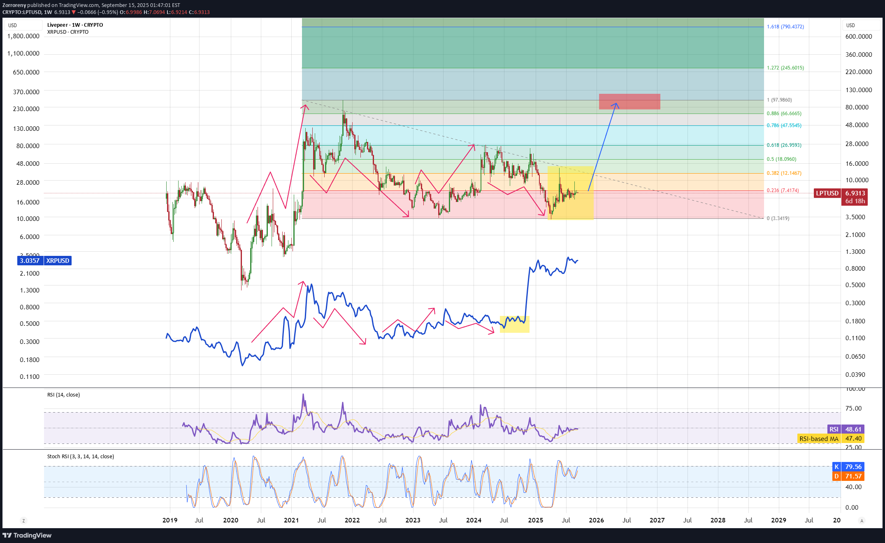Click the Zorroreny author name in the header
The image size is (885, 543).
14,5
